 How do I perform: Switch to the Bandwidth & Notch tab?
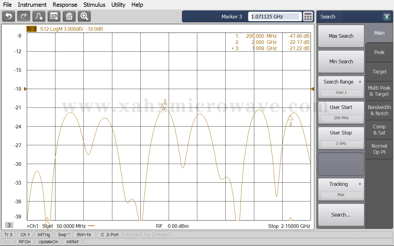pos(379,110)
